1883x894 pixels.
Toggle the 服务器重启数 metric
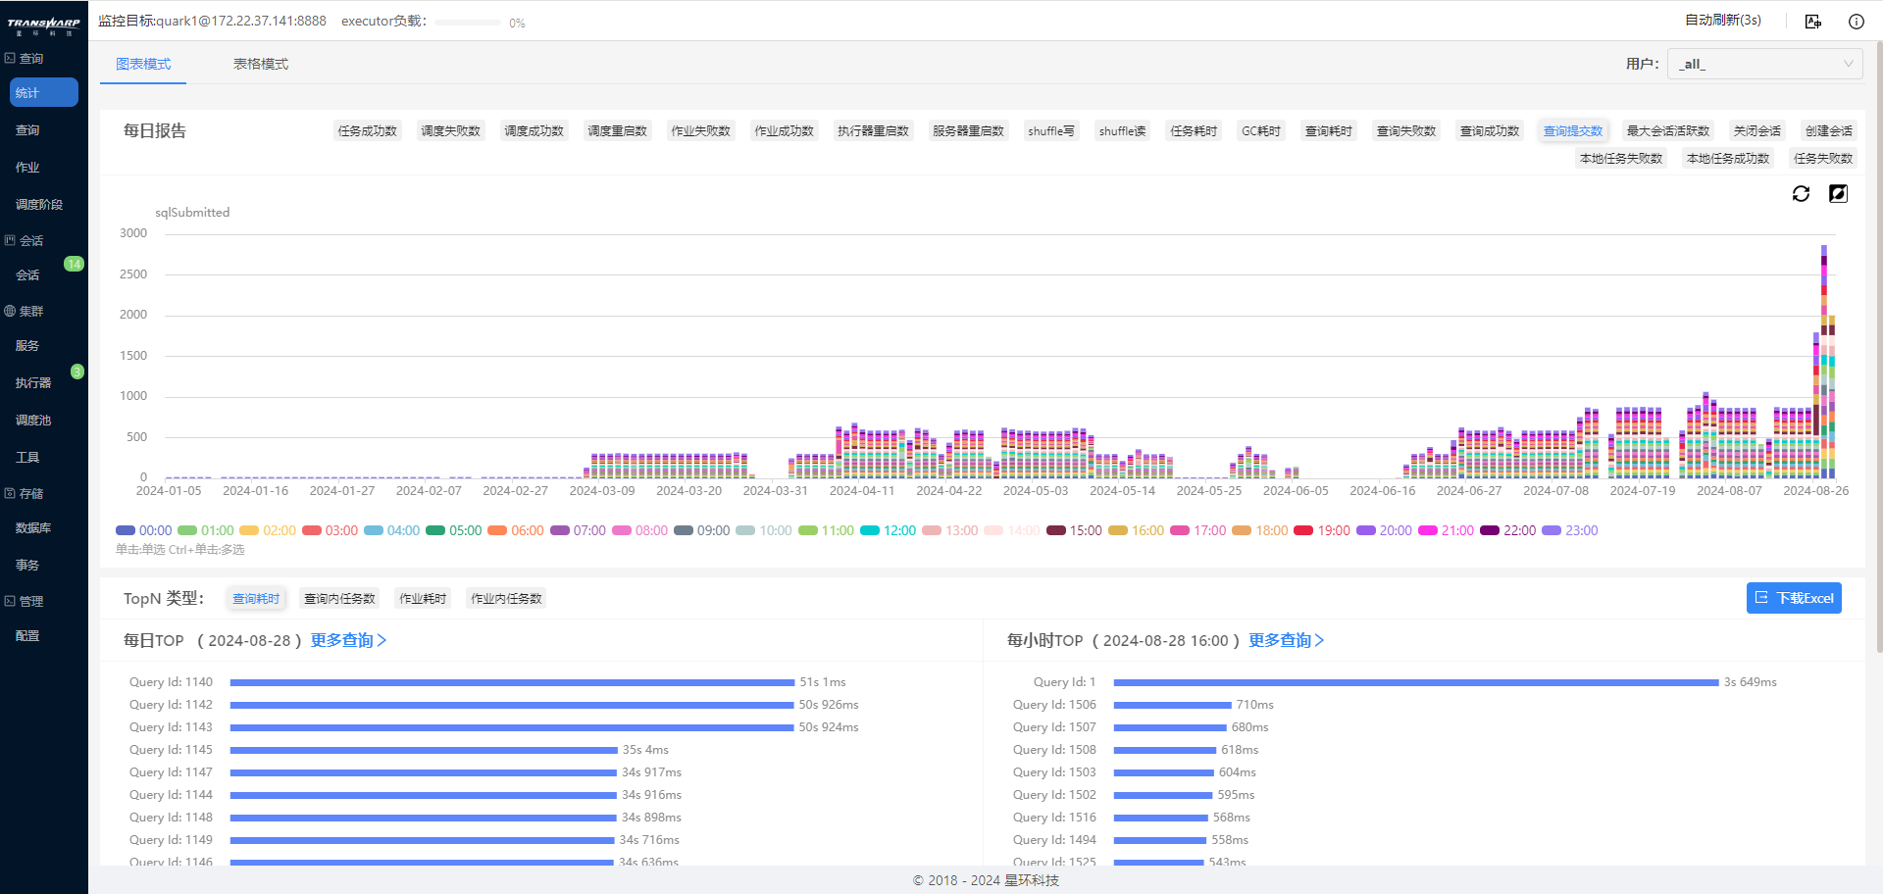coord(968,131)
